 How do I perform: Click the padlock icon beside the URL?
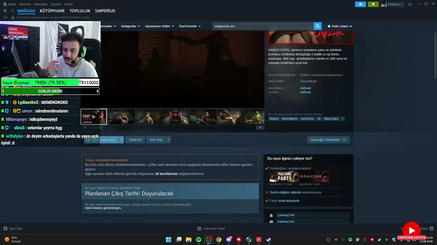click(13, 17)
